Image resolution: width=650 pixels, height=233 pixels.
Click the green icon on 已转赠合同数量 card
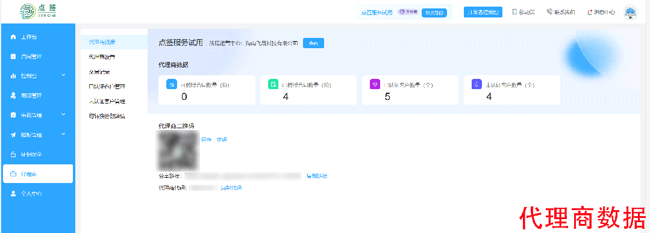coord(273,84)
